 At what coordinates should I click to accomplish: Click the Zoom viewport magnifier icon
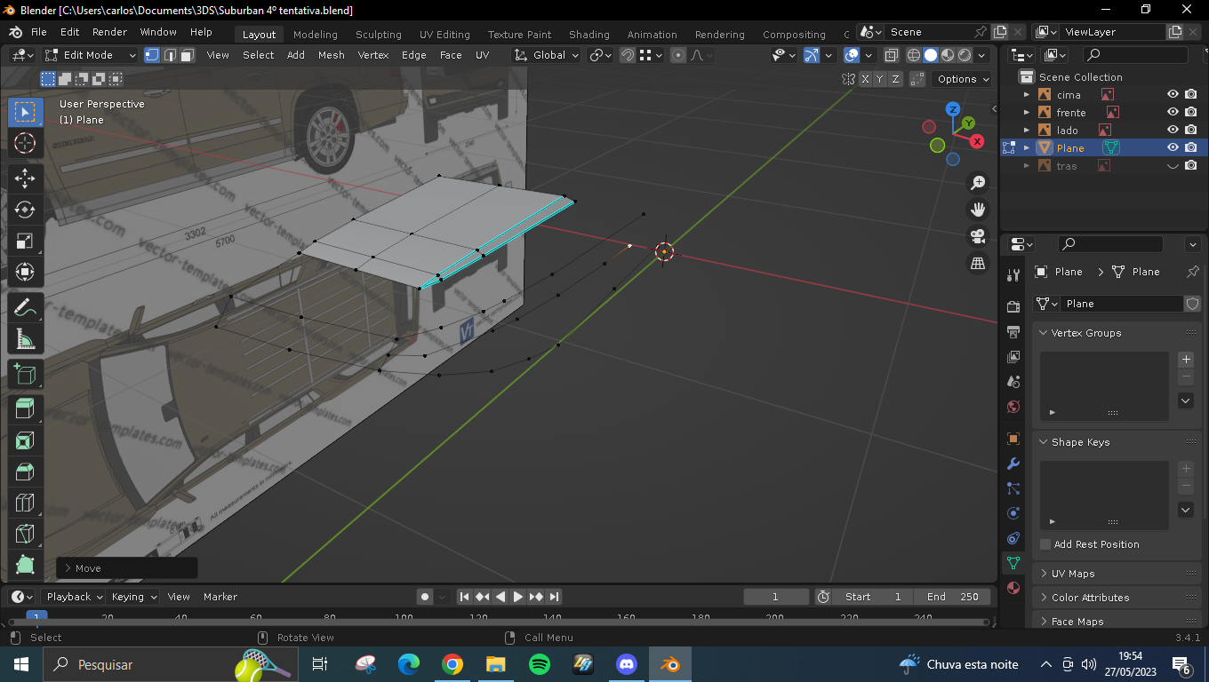(x=978, y=183)
